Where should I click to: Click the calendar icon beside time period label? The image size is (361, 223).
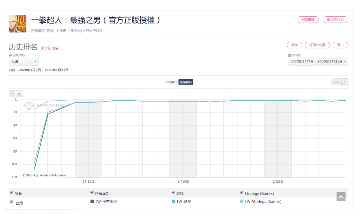tap(289, 55)
